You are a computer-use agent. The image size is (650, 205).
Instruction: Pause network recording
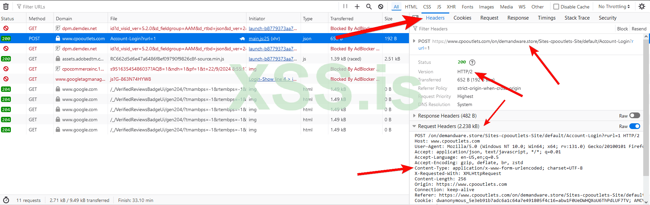click(345, 6)
